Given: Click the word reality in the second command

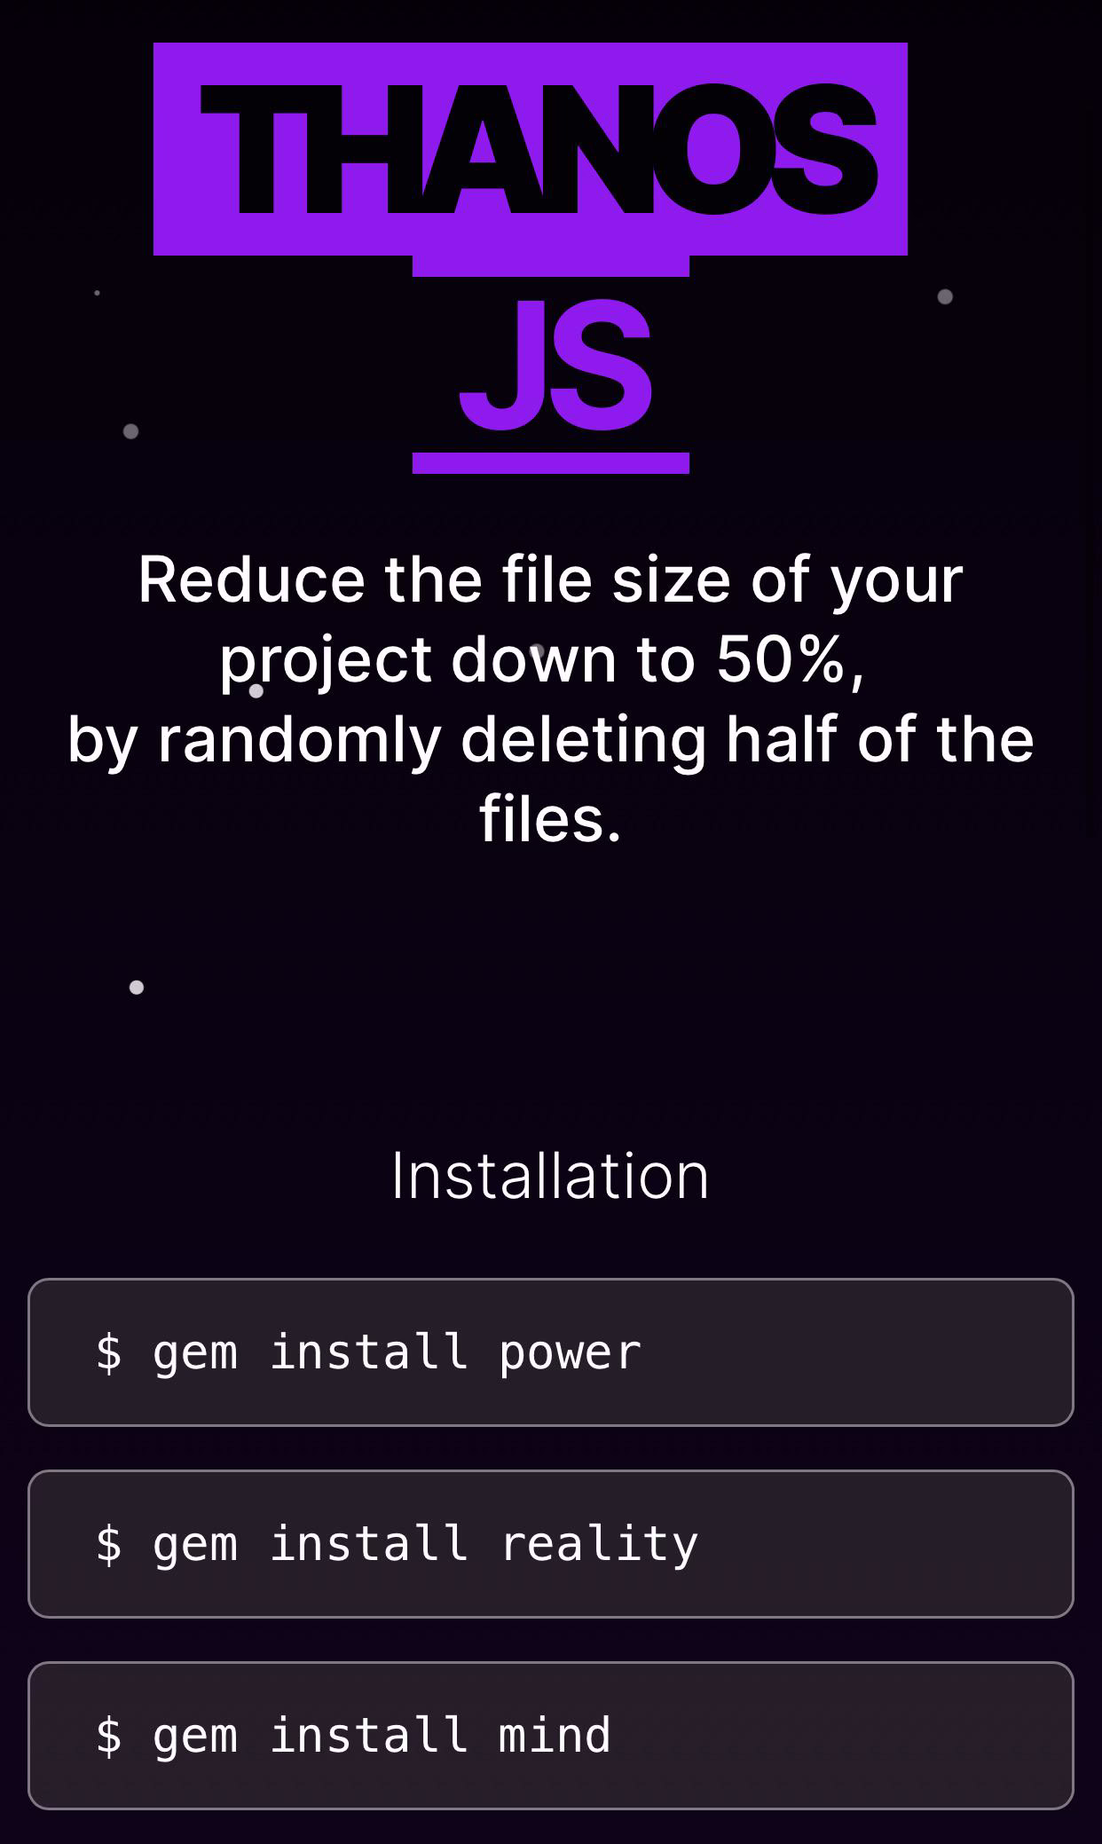Looking at the screenshot, I should coord(599,1544).
